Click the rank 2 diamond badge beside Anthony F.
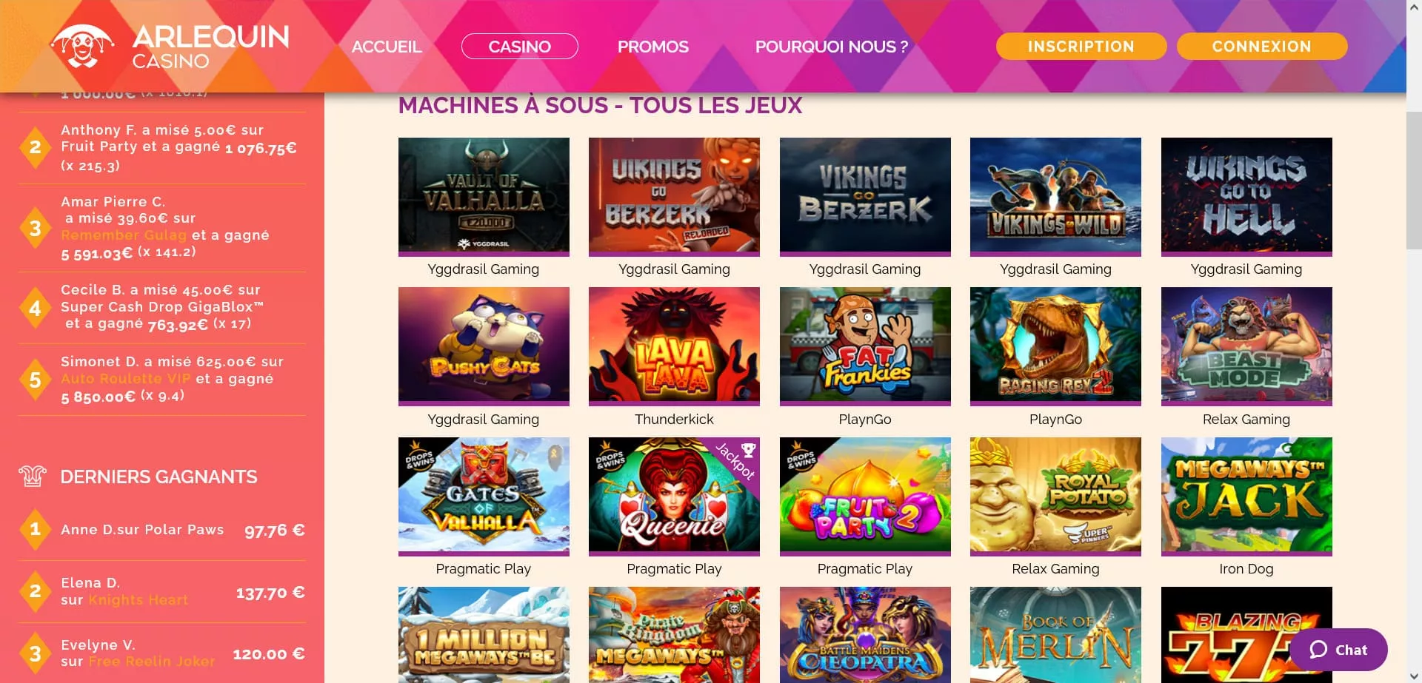The height and width of the screenshot is (683, 1422). [35, 147]
